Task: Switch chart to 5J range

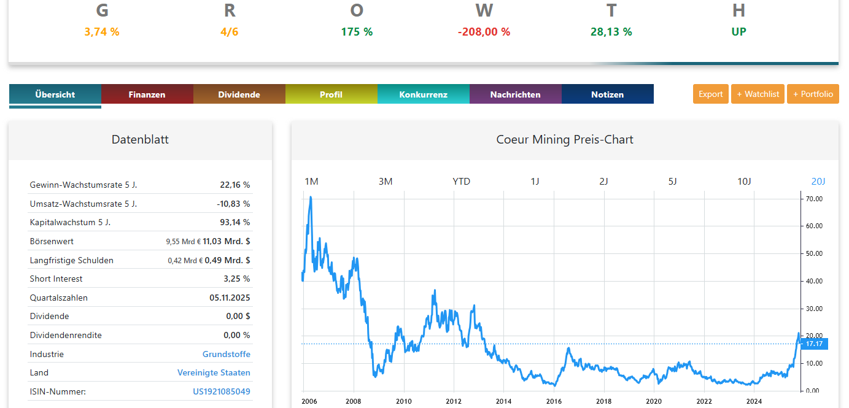Action: [672, 181]
